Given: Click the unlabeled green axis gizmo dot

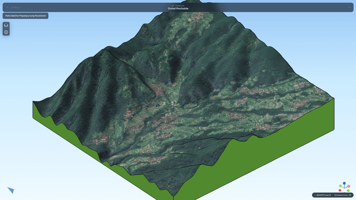Looking at the screenshot, I should [348, 191].
